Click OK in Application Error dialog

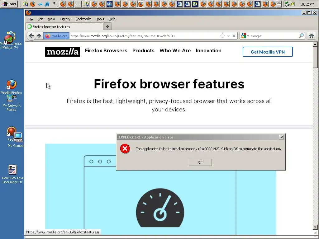tap(200, 162)
